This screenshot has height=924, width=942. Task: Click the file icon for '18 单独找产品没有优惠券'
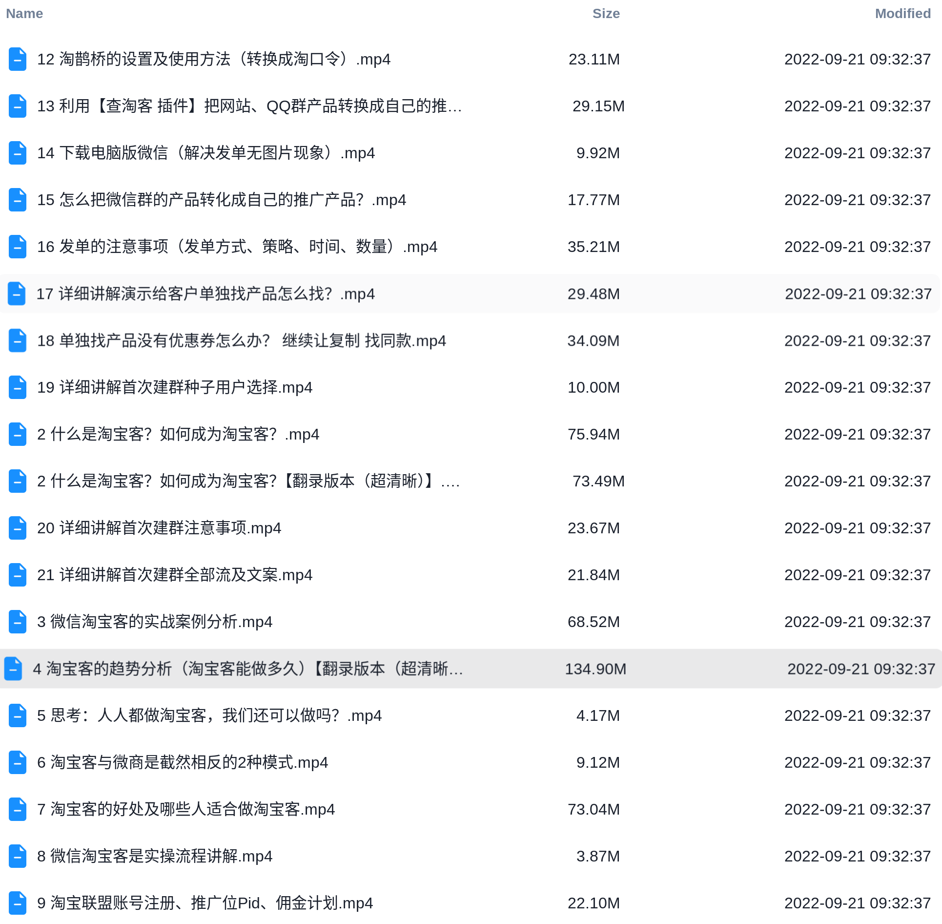point(18,340)
